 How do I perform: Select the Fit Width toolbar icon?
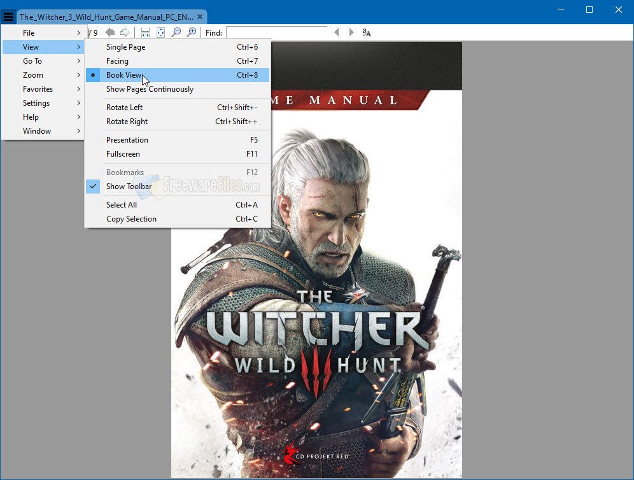click(145, 32)
